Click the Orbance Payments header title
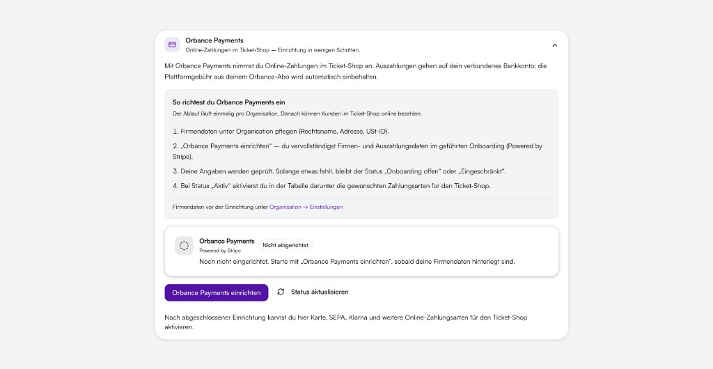Viewport: 713px width, 369px height. click(x=214, y=40)
